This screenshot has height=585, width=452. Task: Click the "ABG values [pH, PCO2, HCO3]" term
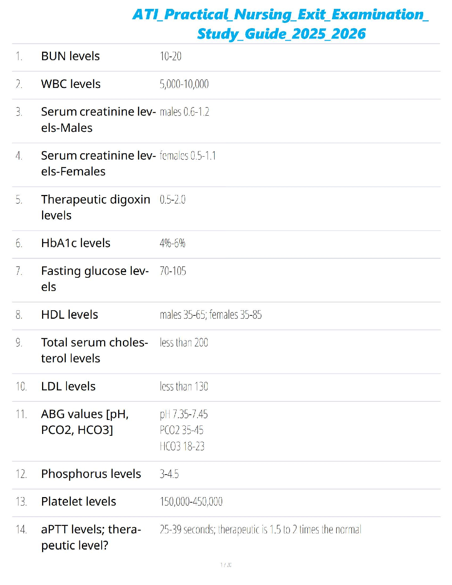pyautogui.click(x=85, y=422)
